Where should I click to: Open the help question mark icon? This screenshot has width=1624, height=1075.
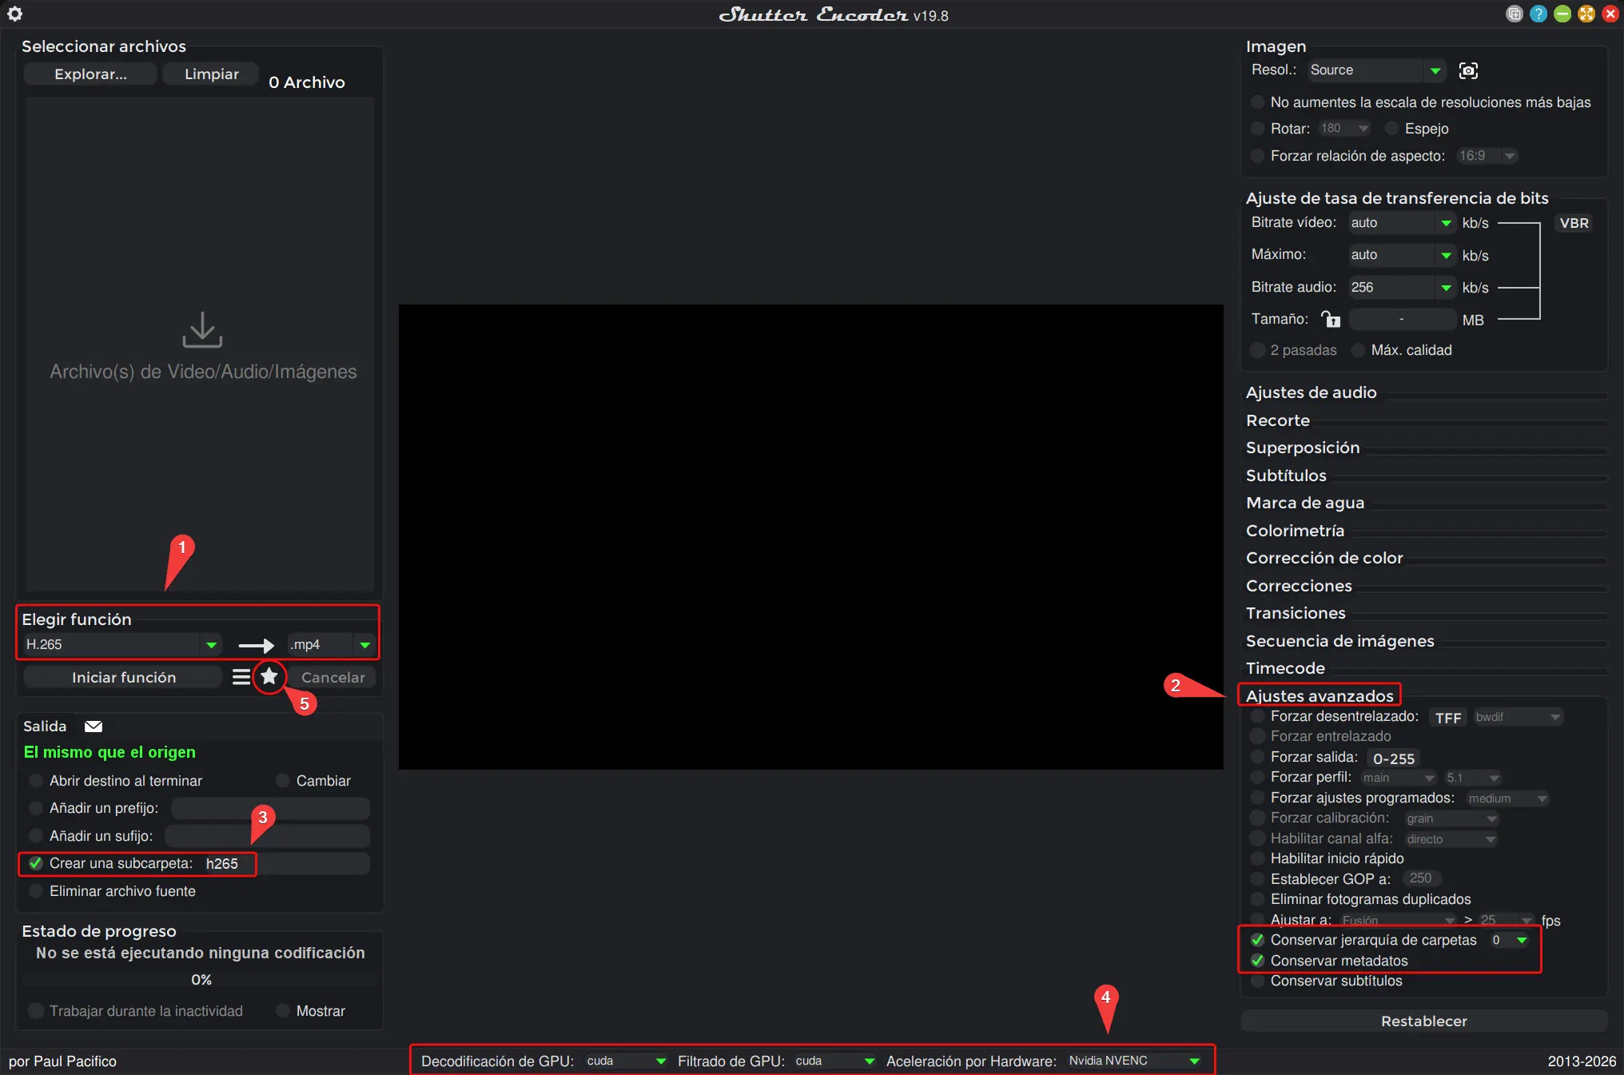pyautogui.click(x=1538, y=14)
